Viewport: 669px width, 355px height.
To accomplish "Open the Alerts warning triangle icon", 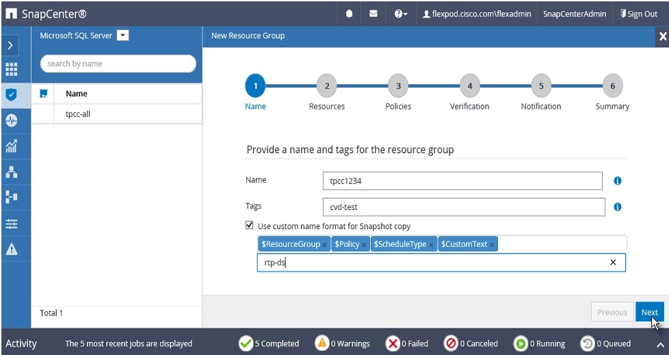I will pos(11,249).
